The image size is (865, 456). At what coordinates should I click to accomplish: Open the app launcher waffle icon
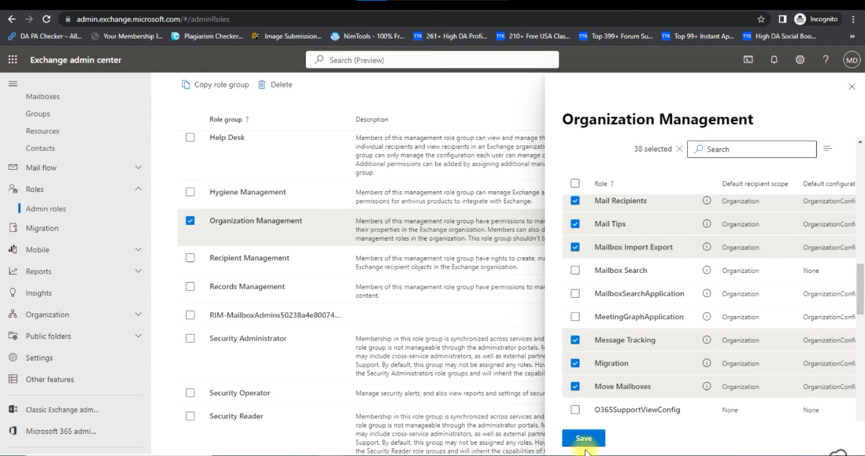point(13,60)
